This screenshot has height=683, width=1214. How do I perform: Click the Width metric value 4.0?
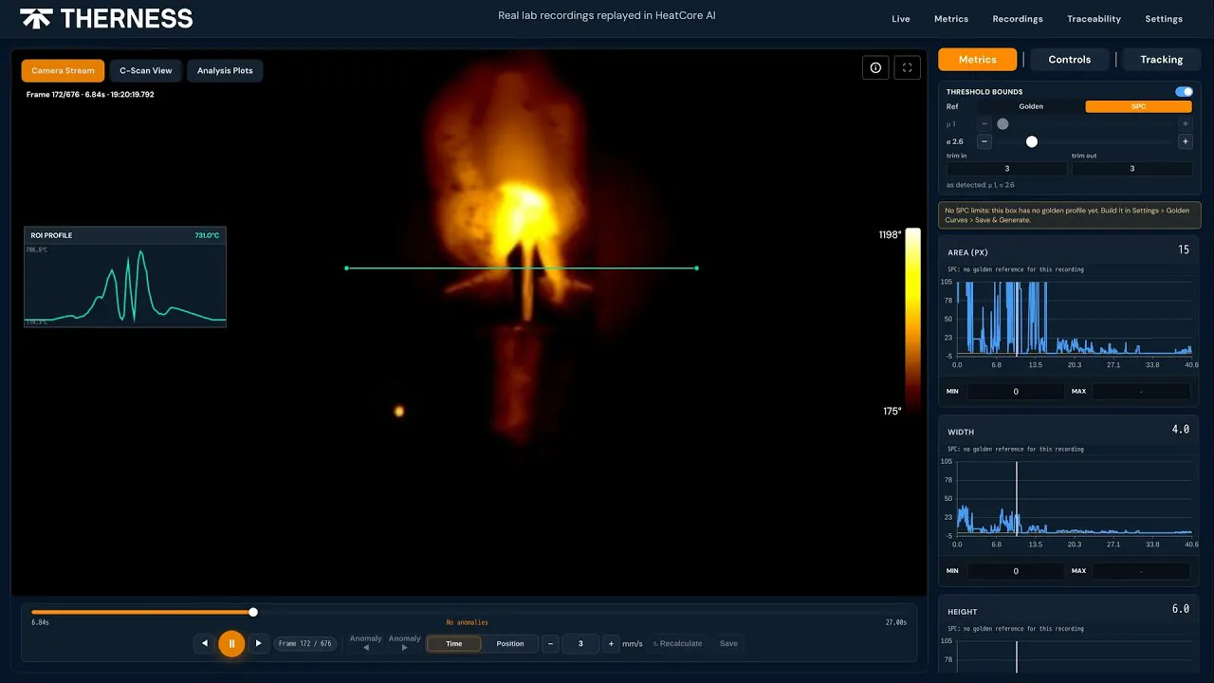pyautogui.click(x=1180, y=430)
